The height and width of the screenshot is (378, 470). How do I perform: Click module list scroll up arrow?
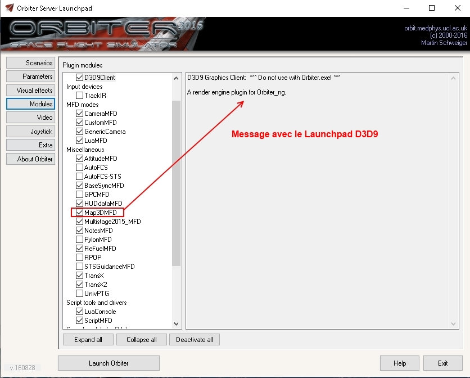pos(177,78)
